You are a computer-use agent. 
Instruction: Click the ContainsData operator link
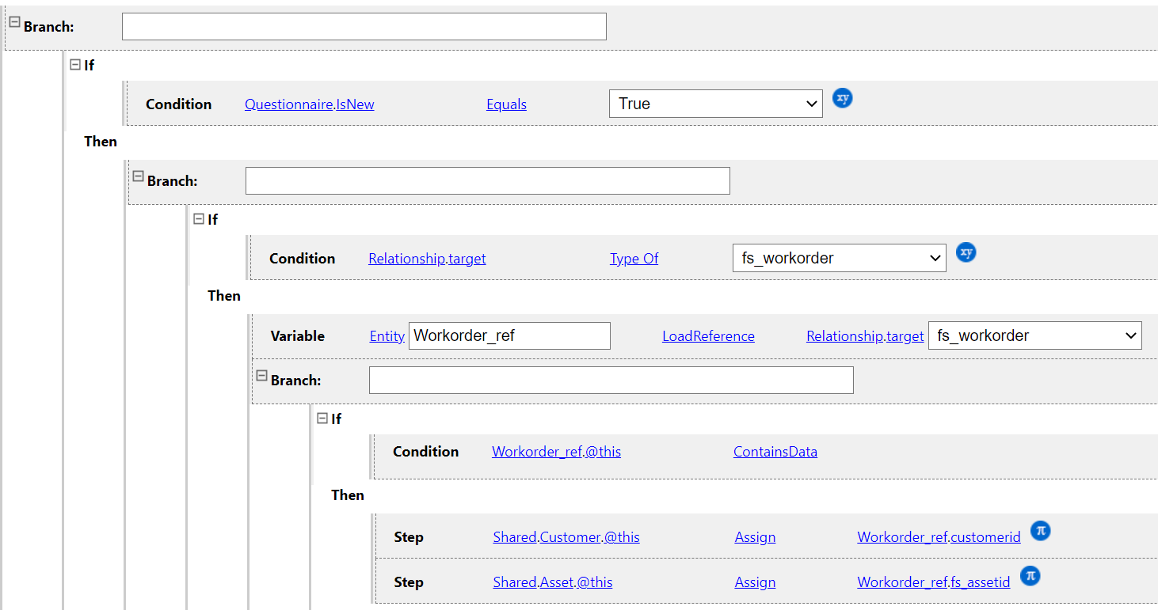[775, 452]
